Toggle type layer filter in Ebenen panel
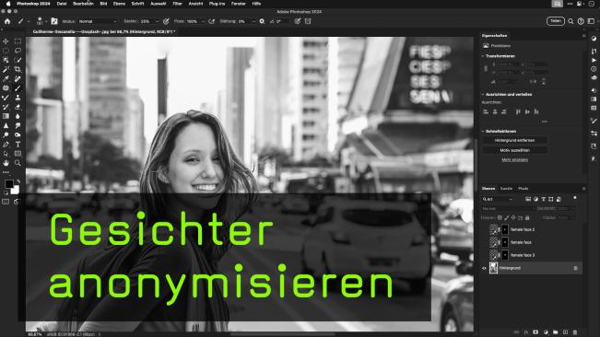600x337 pixels. (x=543, y=199)
